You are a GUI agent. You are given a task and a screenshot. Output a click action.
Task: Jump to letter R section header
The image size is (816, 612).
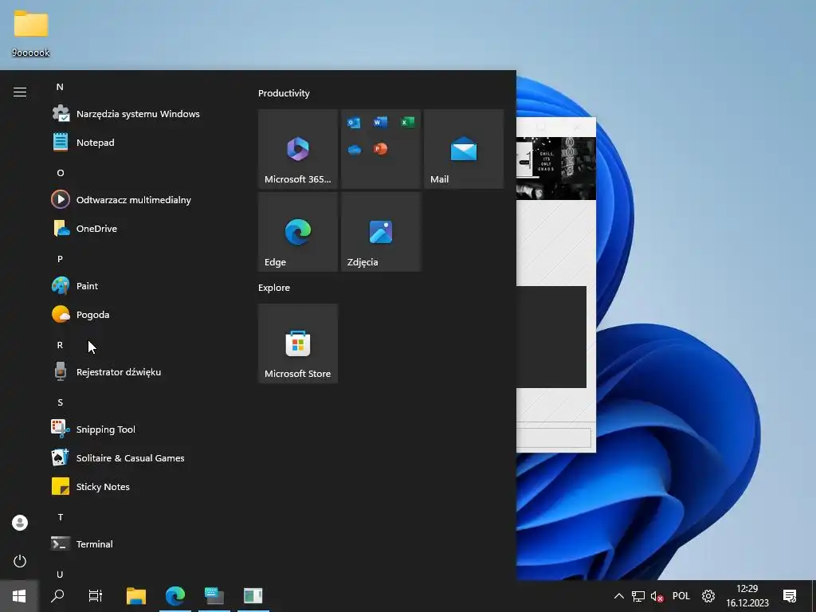pos(60,345)
